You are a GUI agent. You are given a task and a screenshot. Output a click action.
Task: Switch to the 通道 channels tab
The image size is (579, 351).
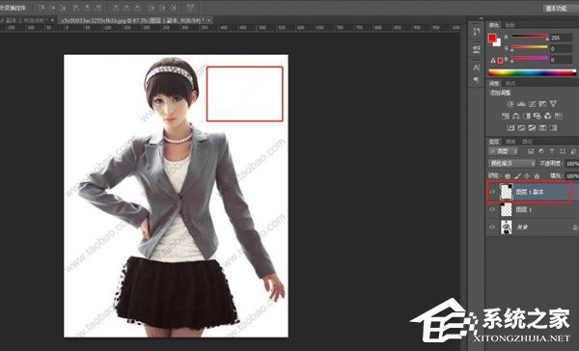coord(510,142)
